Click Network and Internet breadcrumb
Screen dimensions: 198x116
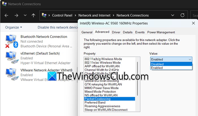[94, 15]
